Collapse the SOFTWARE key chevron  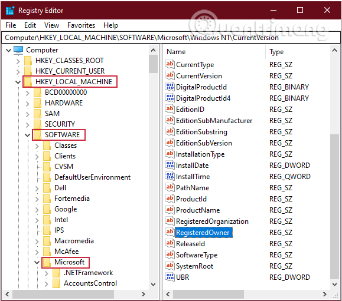(28, 135)
